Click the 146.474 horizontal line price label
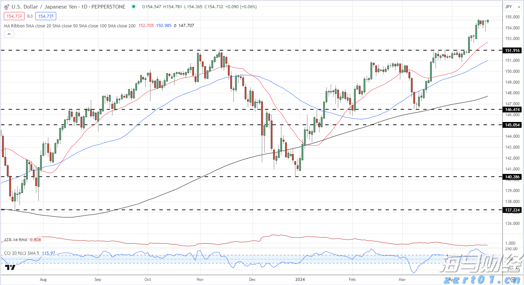This screenshot has width=524, height=285. coord(512,110)
